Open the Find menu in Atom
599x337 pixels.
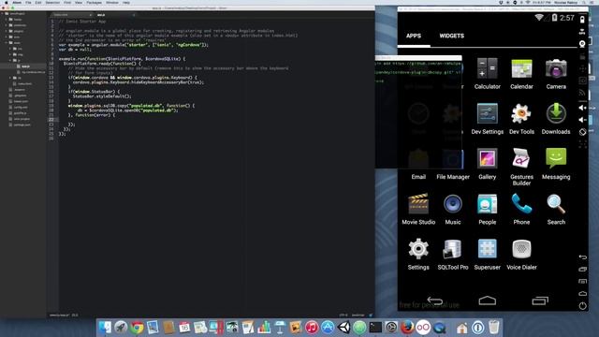pyautogui.click(x=67, y=3)
